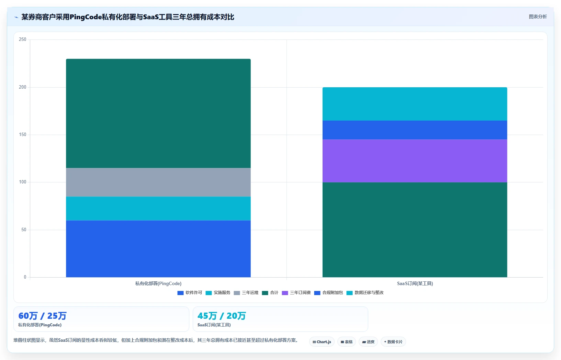Click the blue 合规附加包 segment in SaaS bar
The height and width of the screenshot is (360, 561).
pos(415,130)
